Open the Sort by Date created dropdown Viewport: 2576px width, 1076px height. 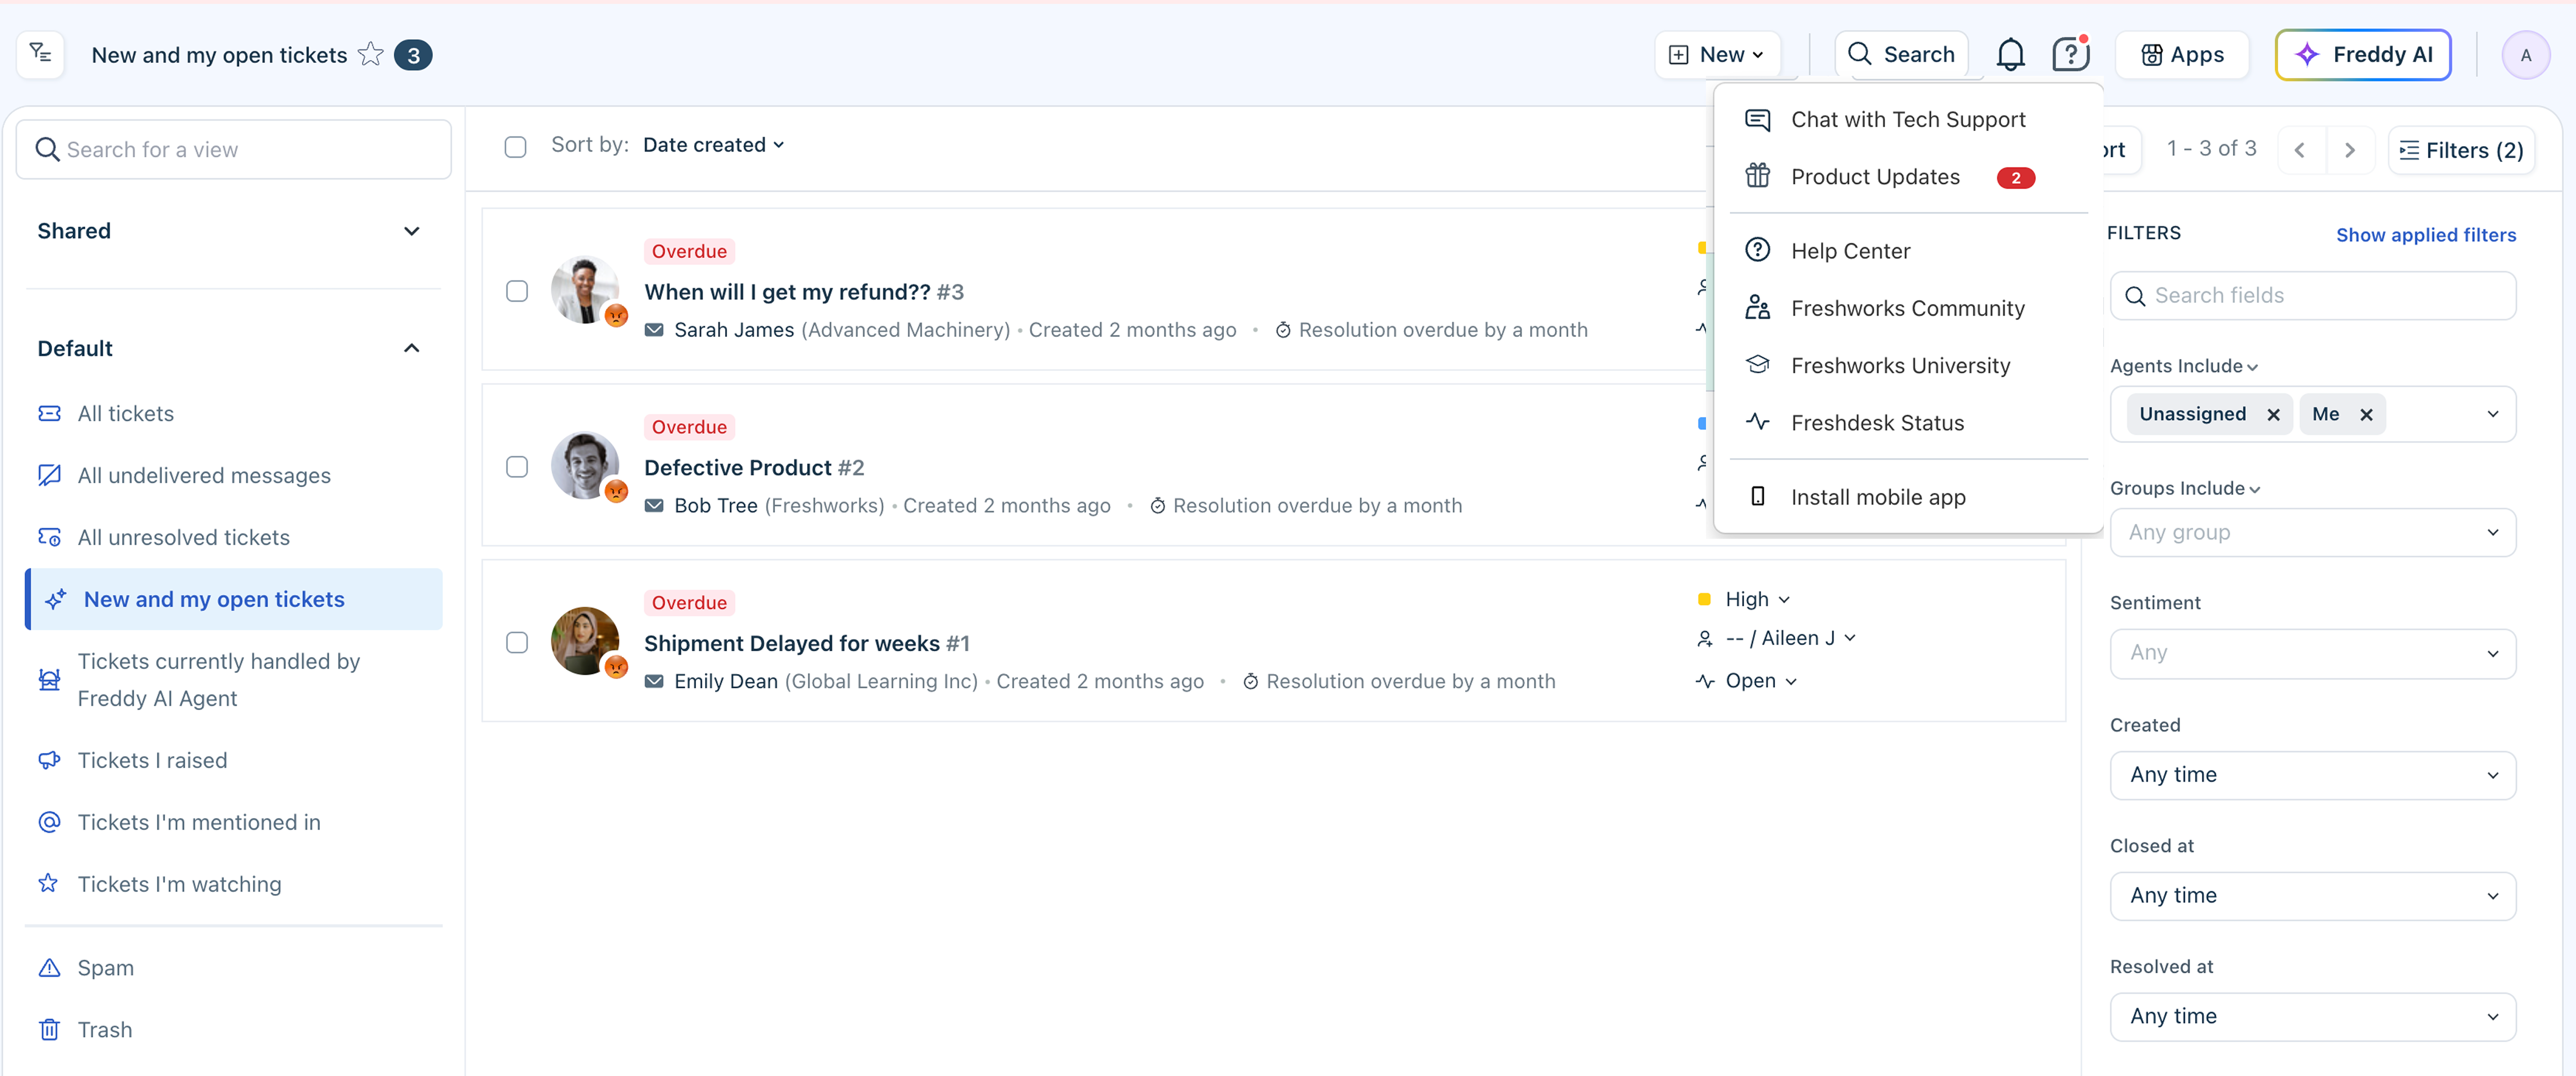tap(713, 145)
